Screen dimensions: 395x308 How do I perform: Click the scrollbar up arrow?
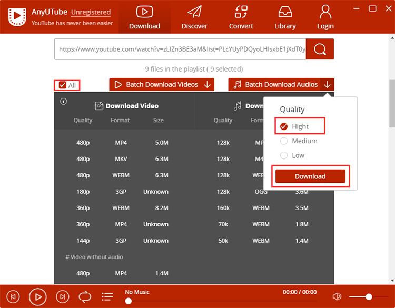tap(392, 38)
